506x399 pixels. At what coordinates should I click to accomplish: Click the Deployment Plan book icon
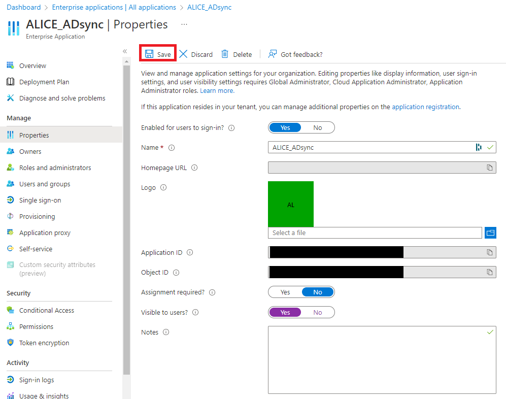click(10, 81)
